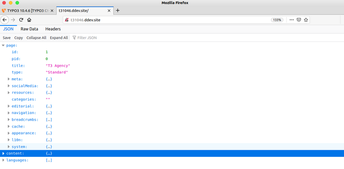Click the type key label
Viewport: 344px width, 169px height.
pos(17,72)
